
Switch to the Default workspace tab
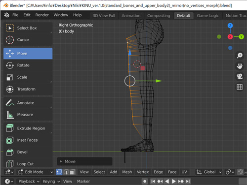tap(184, 16)
